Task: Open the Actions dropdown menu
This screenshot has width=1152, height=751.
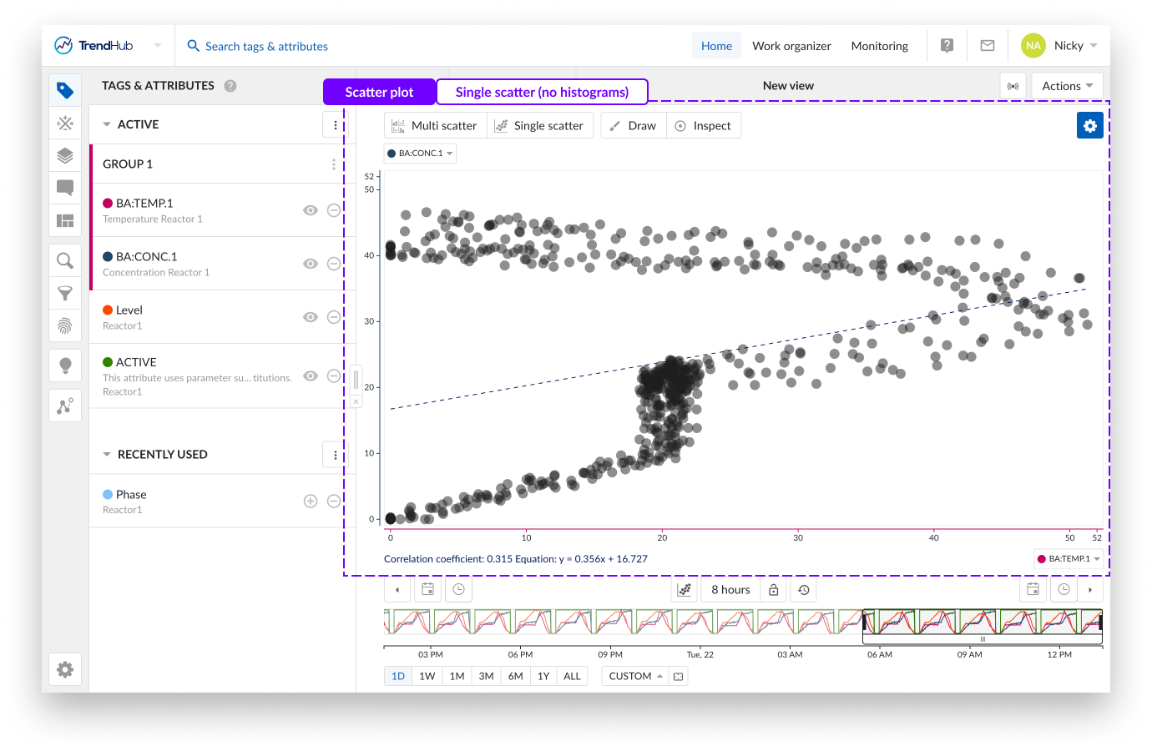Action: (x=1067, y=86)
